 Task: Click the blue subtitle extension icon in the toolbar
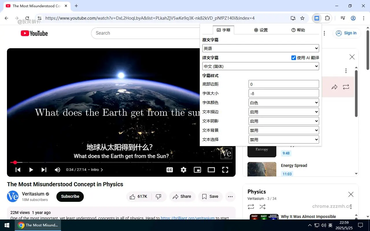coord(317,18)
